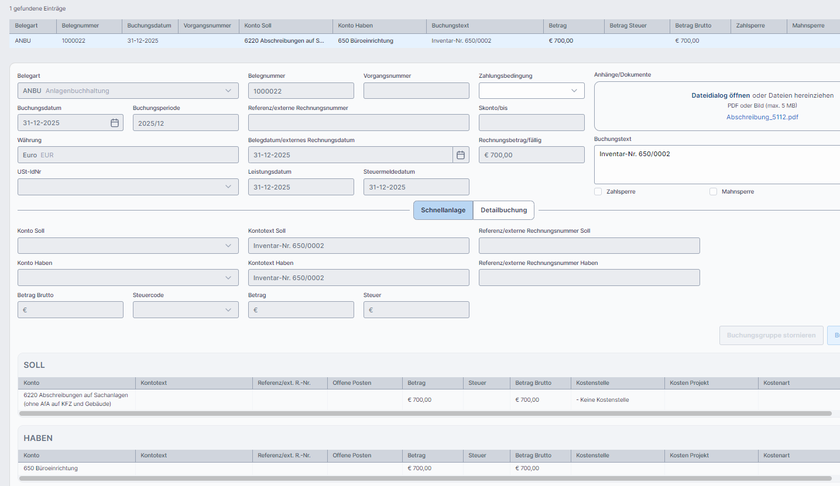Switch to the Schnellanlage tab

pyautogui.click(x=443, y=210)
